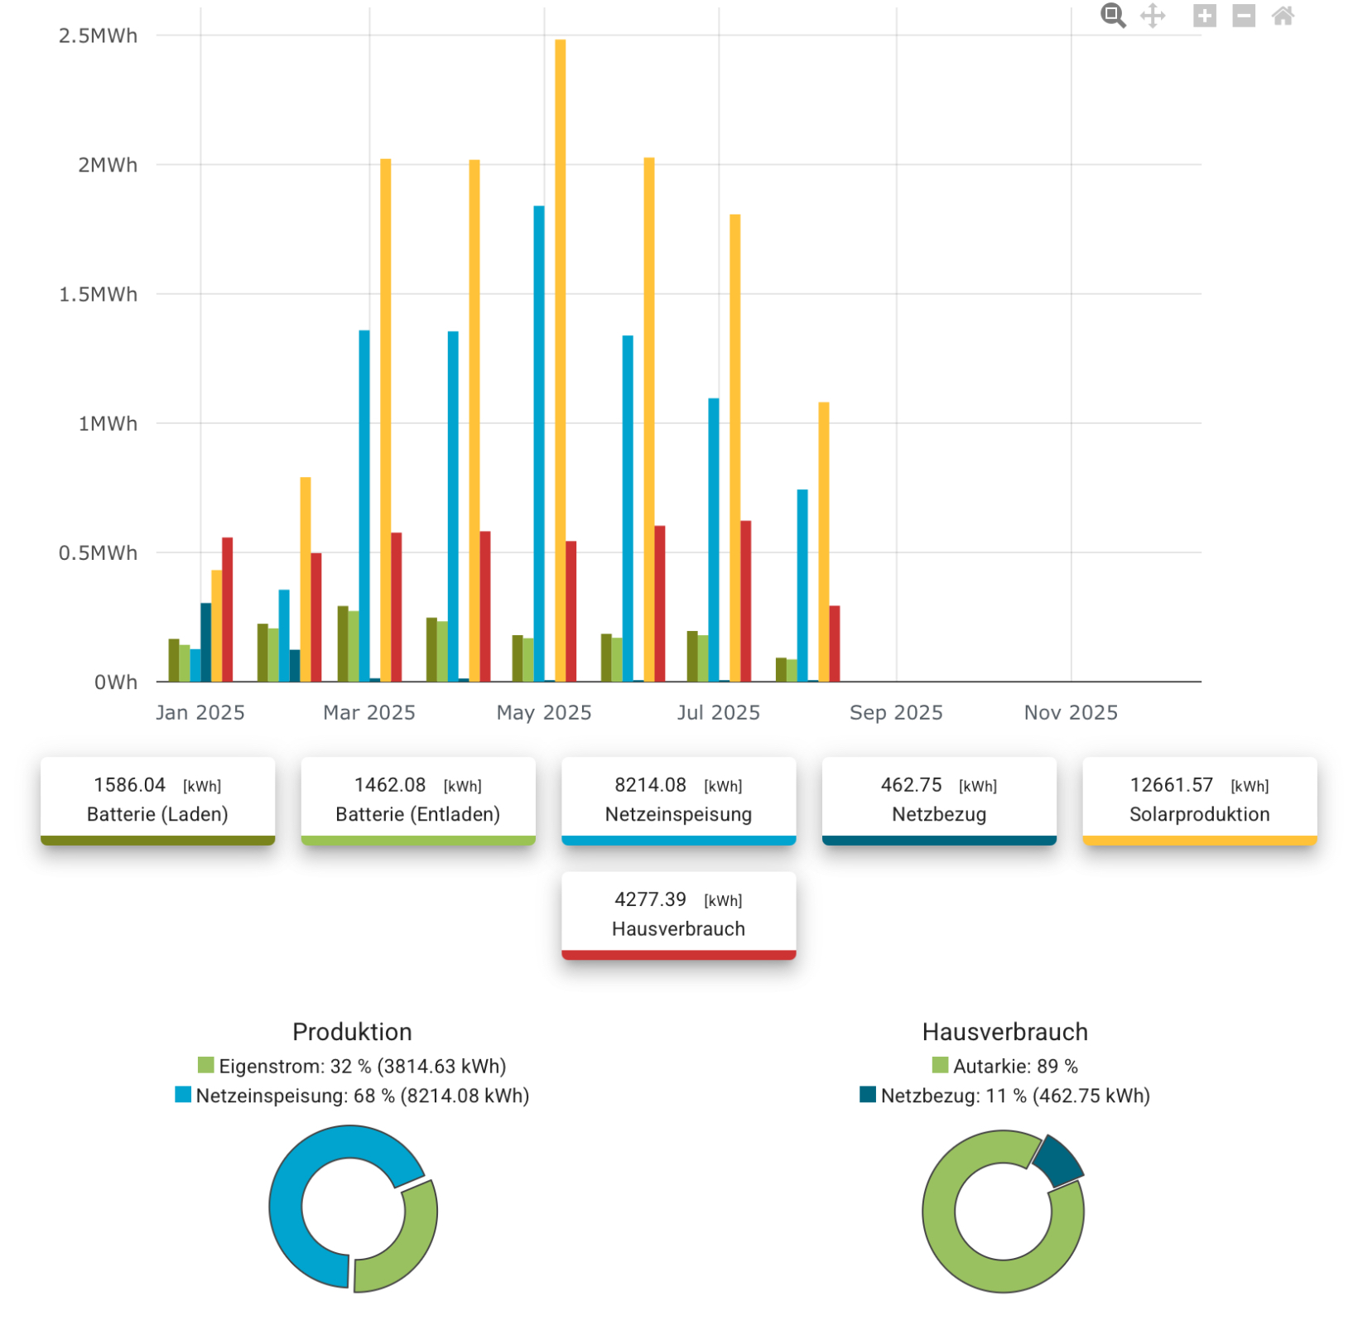Select the 0.5MWh axis label
The image size is (1358, 1330).
point(98,552)
